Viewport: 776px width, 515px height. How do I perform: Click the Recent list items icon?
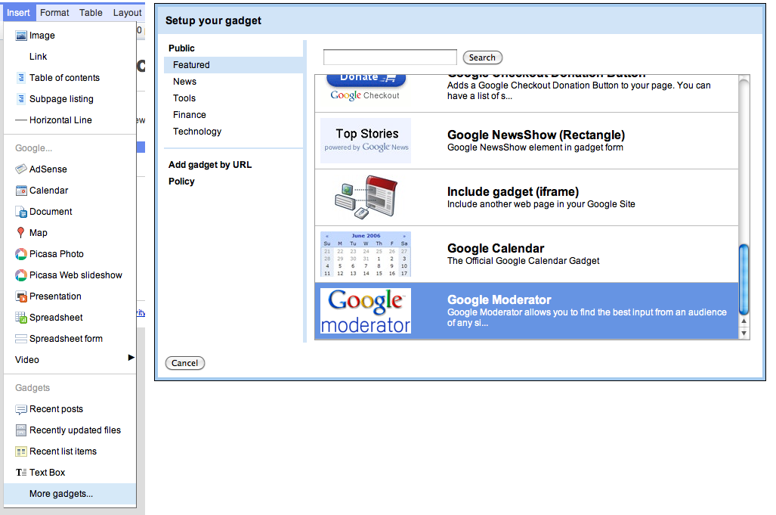(x=21, y=451)
